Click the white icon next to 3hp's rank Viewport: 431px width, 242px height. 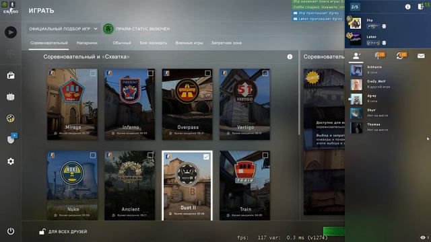coord(384,26)
